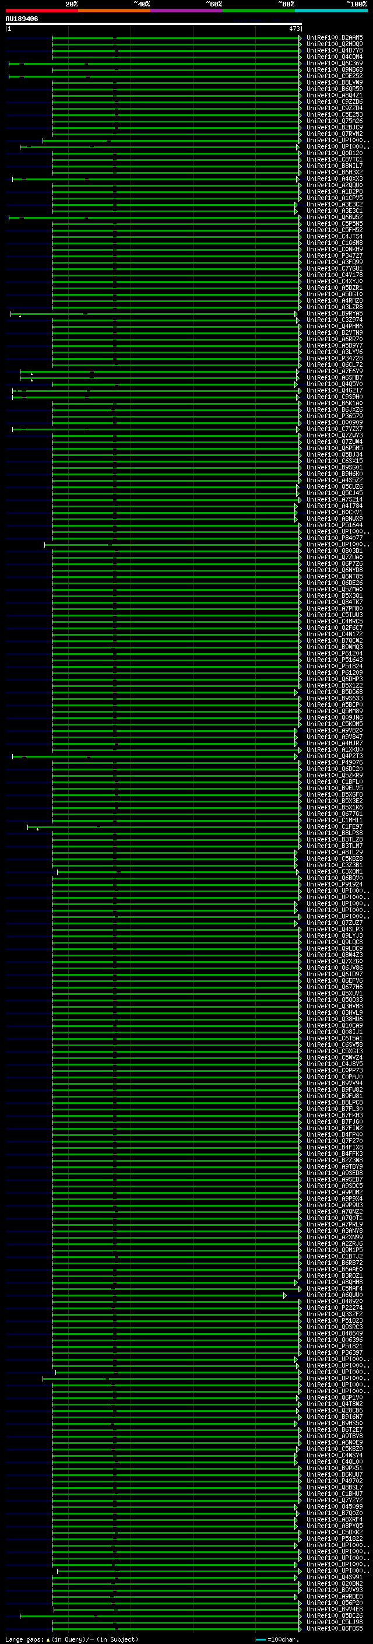
Task: Select the UniRef100_C8VTC1 label
Action: [x=335, y=160]
